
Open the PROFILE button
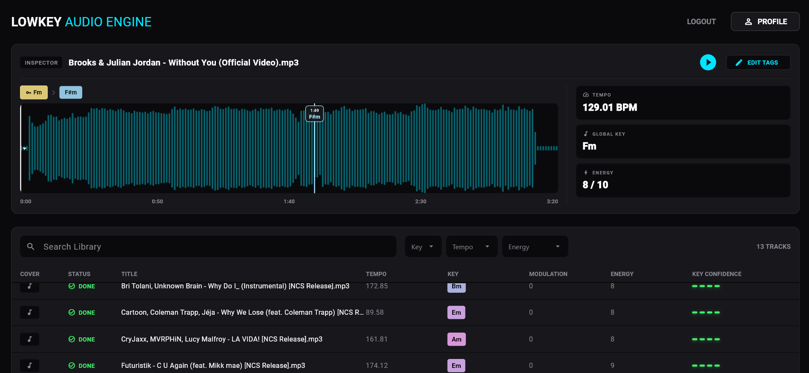pyautogui.click(x=765, y=22)
